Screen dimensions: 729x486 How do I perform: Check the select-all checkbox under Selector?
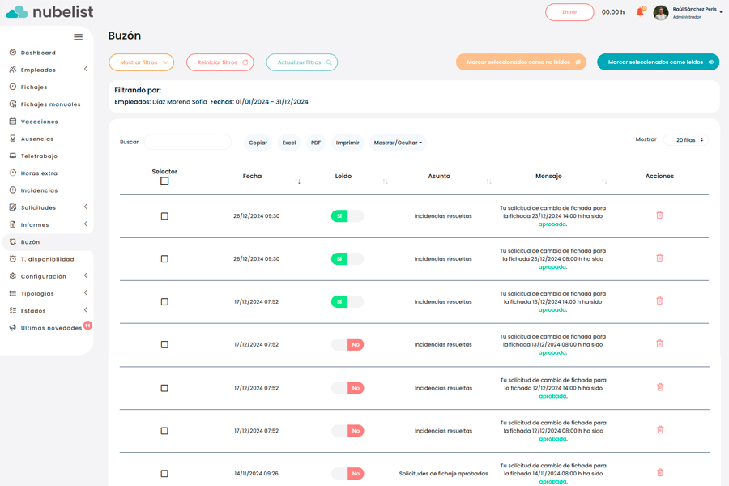[x=164, y=181]
